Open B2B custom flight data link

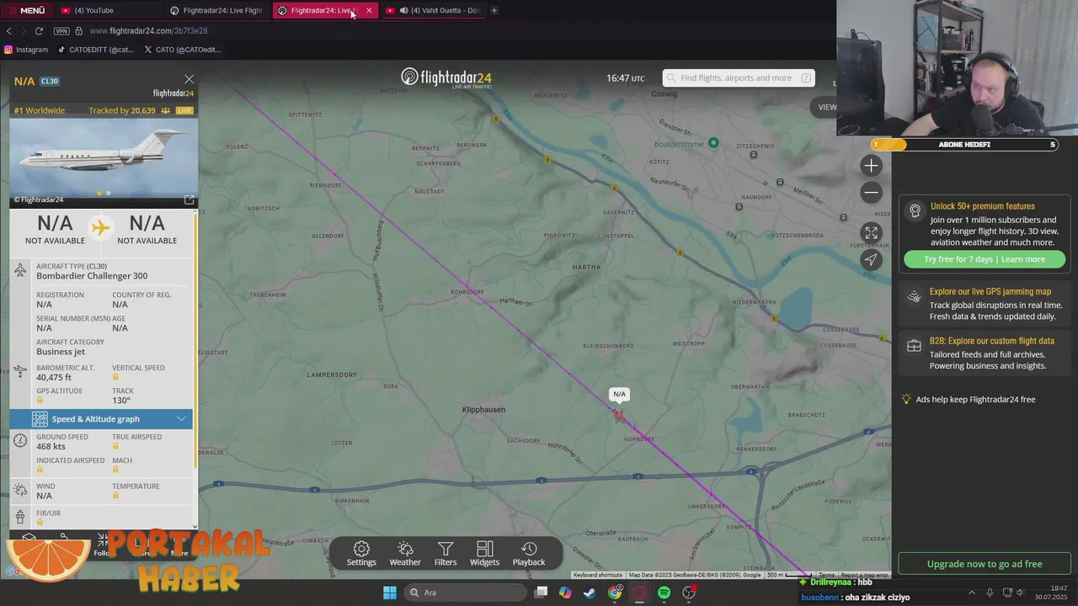(x=991, y=341)
